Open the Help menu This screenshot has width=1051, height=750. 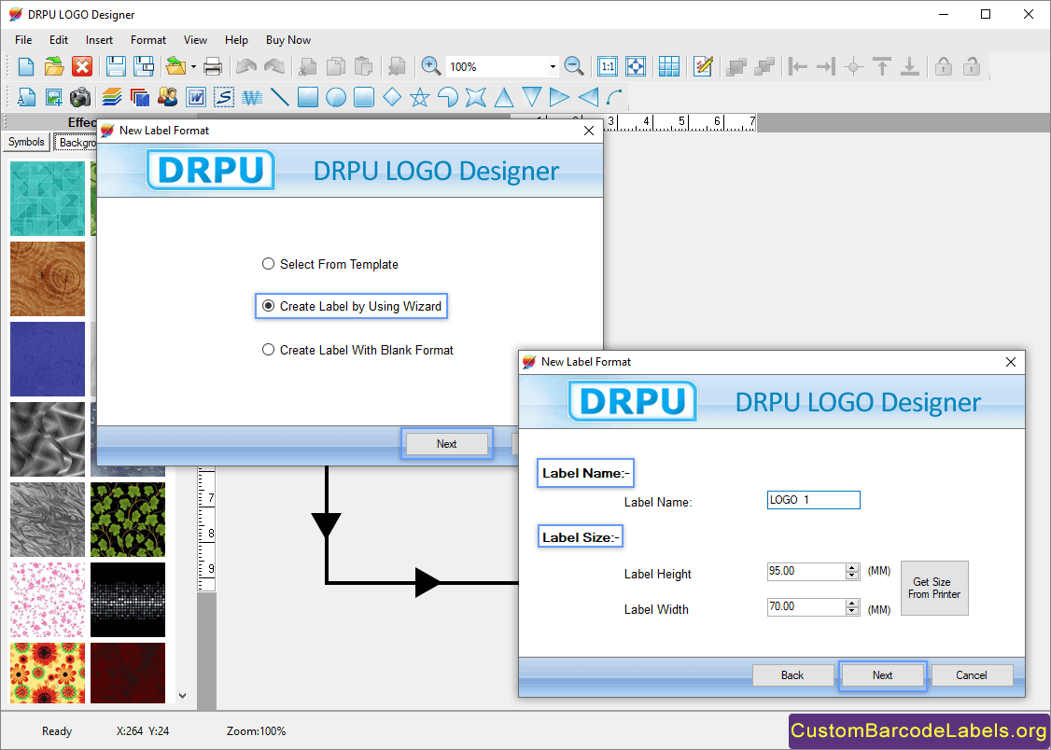[x=236, y=40]
